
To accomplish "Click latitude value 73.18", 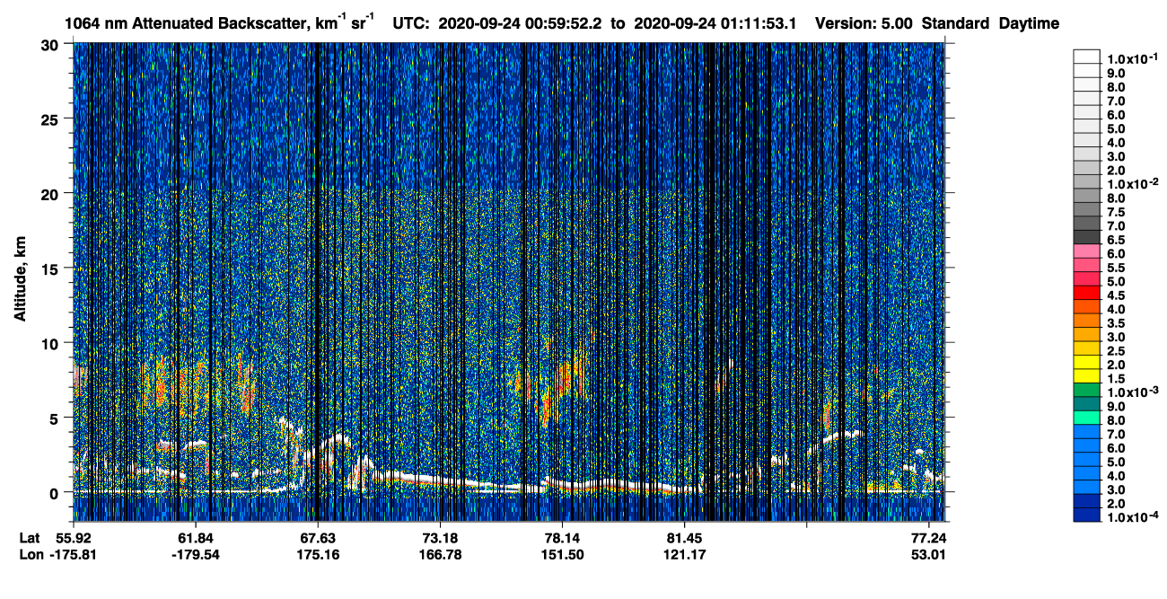I will coord(440,538).
